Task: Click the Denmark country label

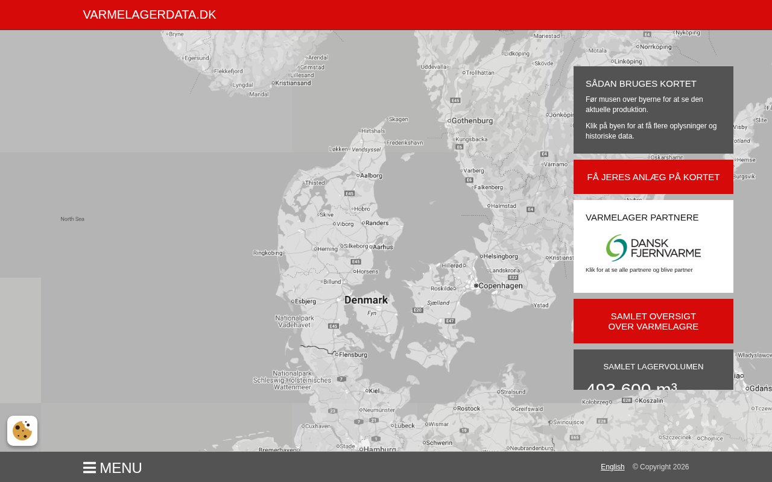Action: click(x=366, y=300)
